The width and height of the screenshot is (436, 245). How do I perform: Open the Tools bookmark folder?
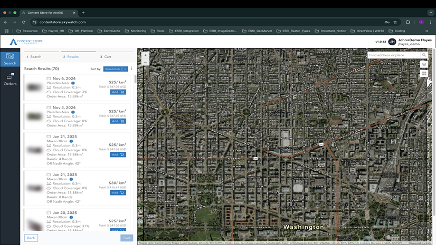point(158,31)
